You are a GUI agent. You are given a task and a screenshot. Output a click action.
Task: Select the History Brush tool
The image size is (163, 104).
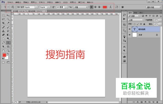(x=8, y=31)
